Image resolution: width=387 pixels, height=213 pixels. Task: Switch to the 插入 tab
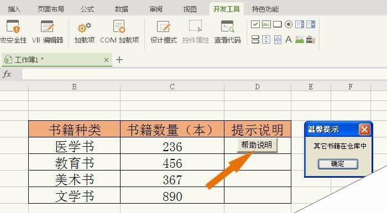14,9
